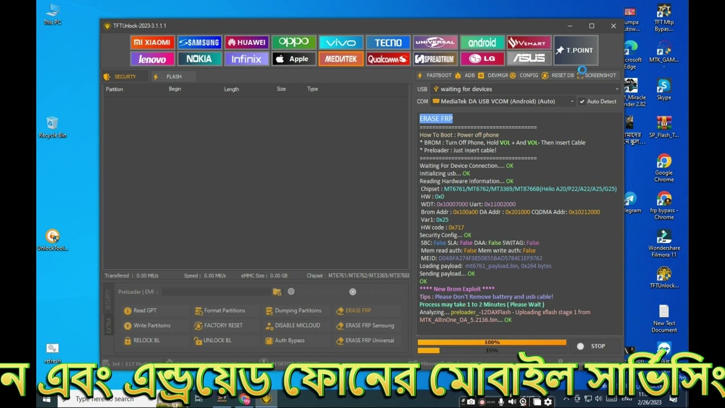Image resolution: width=725 pixels, height=408 pixels.
Task: Select the Samsung brand button
Action: coord(199,42)
